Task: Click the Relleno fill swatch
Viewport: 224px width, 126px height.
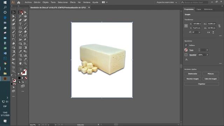Action: (x=186, y=45)
